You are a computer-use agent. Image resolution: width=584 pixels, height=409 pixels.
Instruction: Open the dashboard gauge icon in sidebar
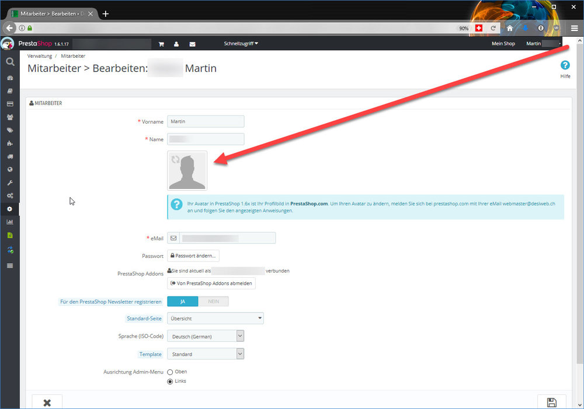pyautogui.click(x=10, y=78)
